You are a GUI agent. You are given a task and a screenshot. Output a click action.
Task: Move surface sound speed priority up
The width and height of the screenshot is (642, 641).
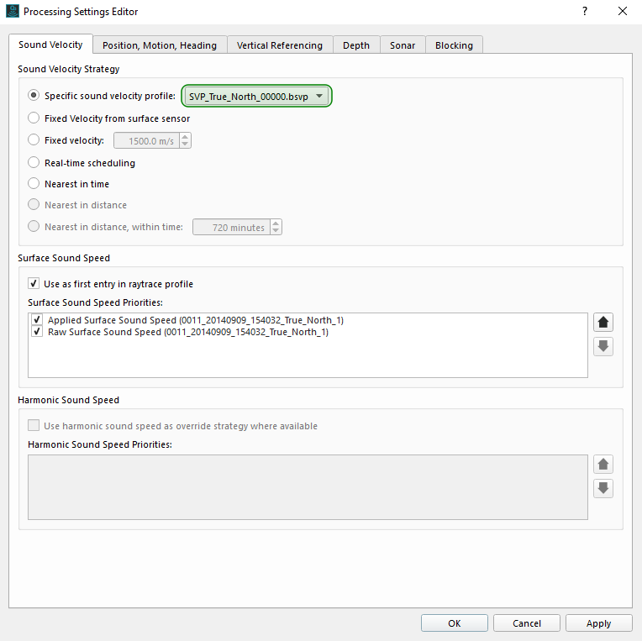click(x=603, y=322)
